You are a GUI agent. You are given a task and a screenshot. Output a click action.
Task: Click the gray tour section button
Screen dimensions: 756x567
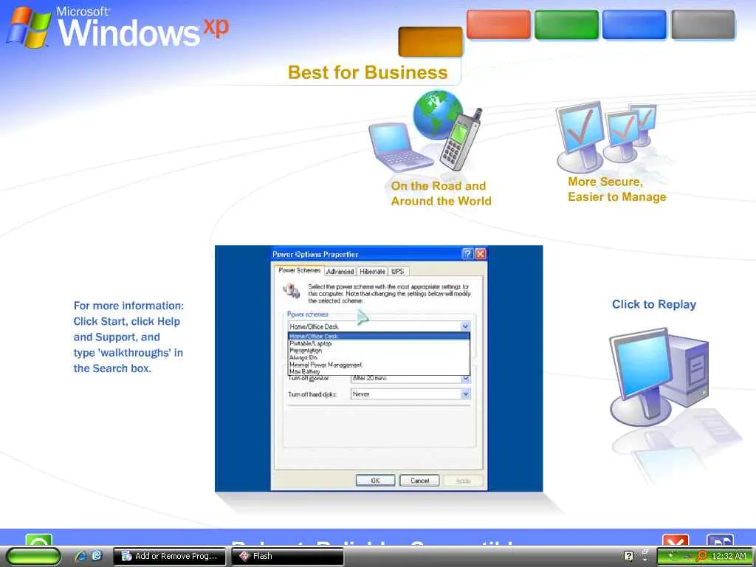[x=703, y=24]
